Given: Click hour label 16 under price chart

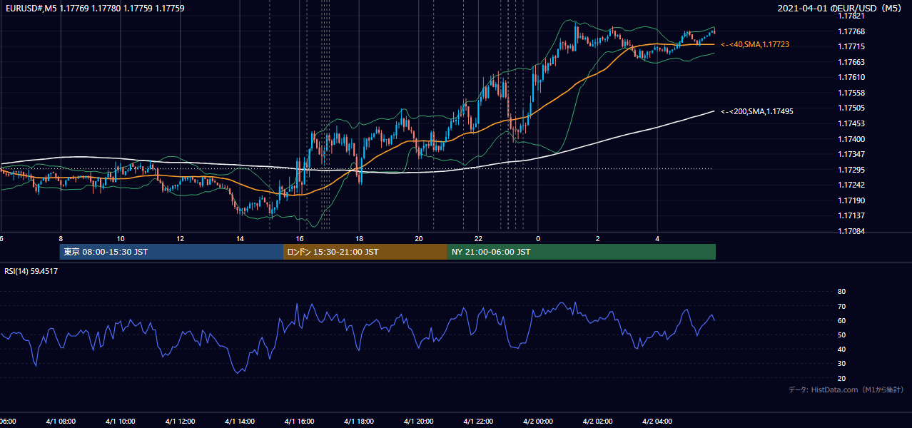Looking at the screenshot, I should [x=300, y=239].
